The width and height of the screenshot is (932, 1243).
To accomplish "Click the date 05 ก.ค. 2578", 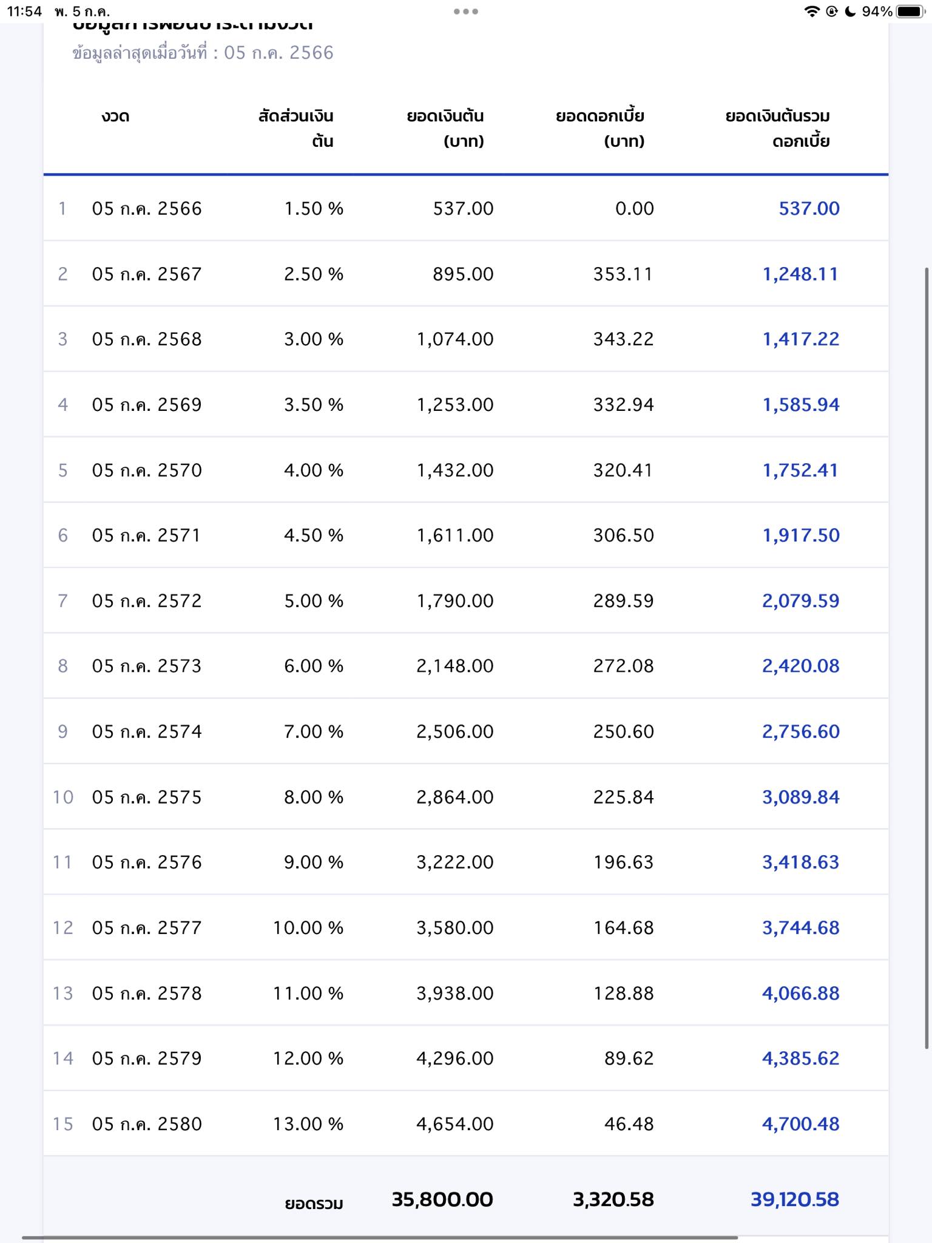I will click(x=147, y=993).
